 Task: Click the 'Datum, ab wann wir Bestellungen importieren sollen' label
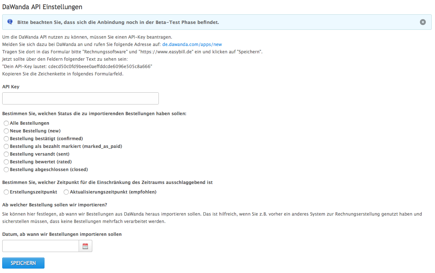click(62, 234)
